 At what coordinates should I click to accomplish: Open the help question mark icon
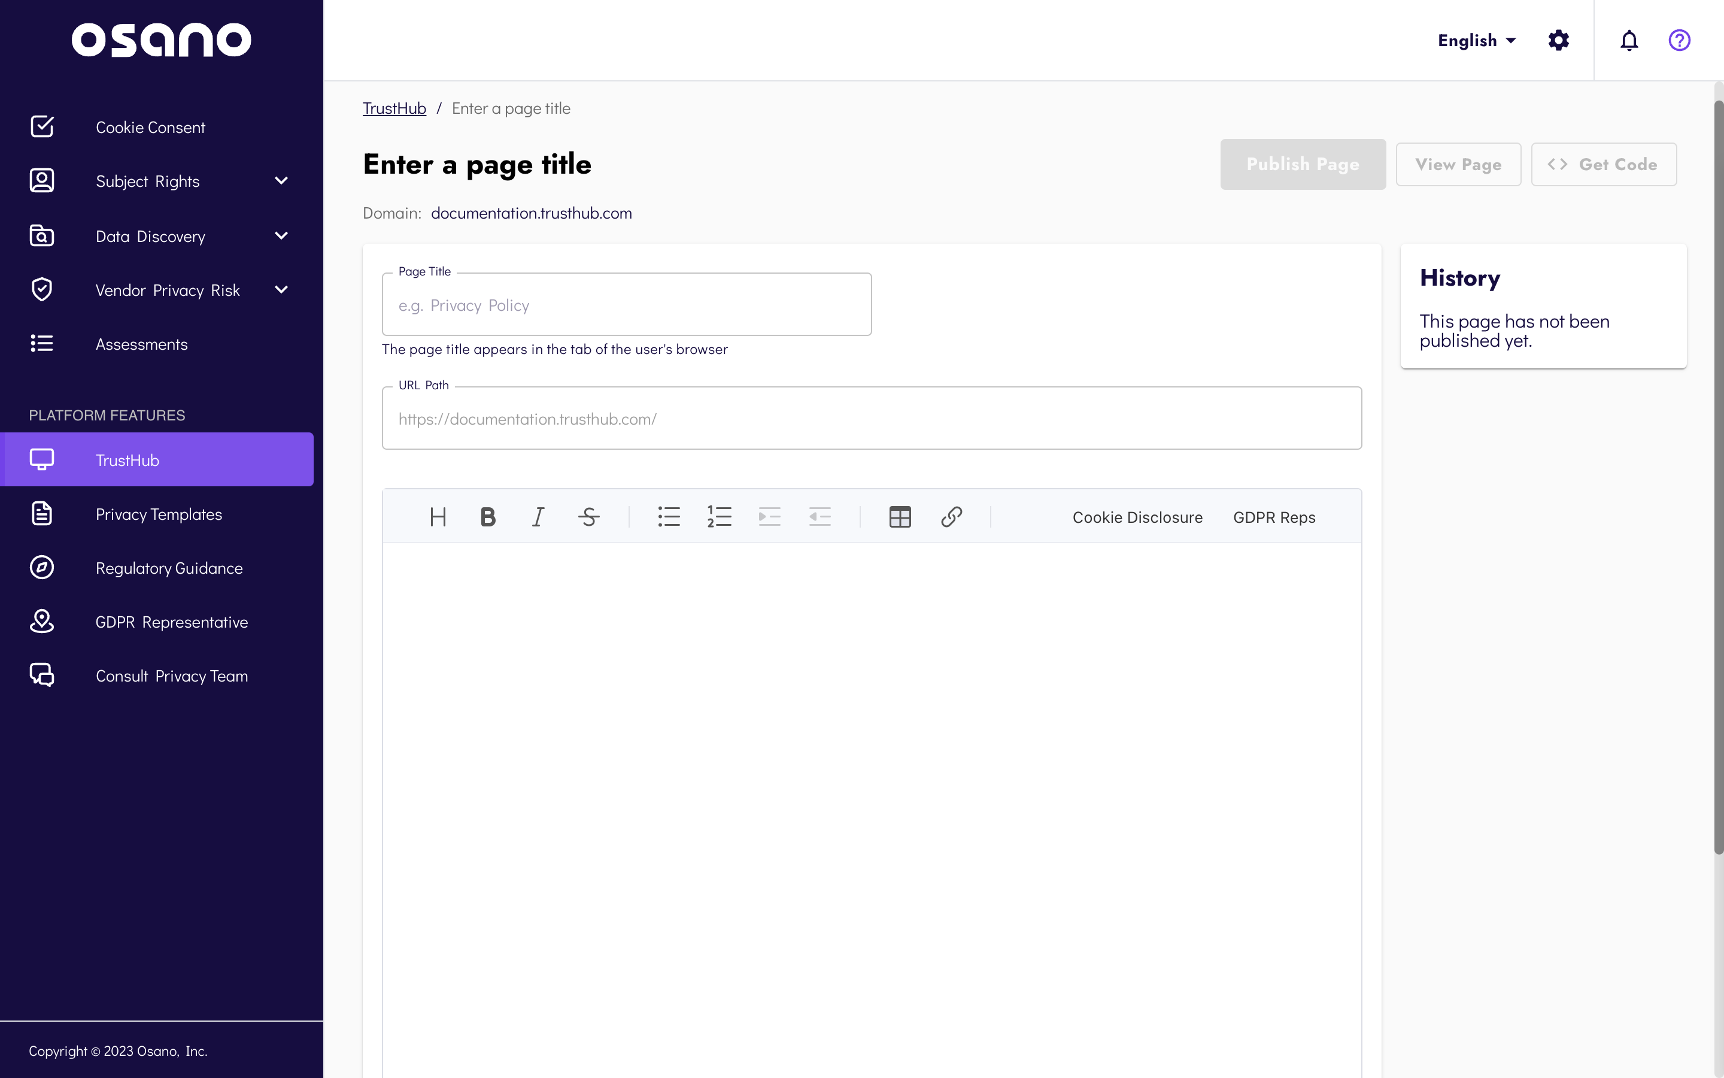[1679, 41]
